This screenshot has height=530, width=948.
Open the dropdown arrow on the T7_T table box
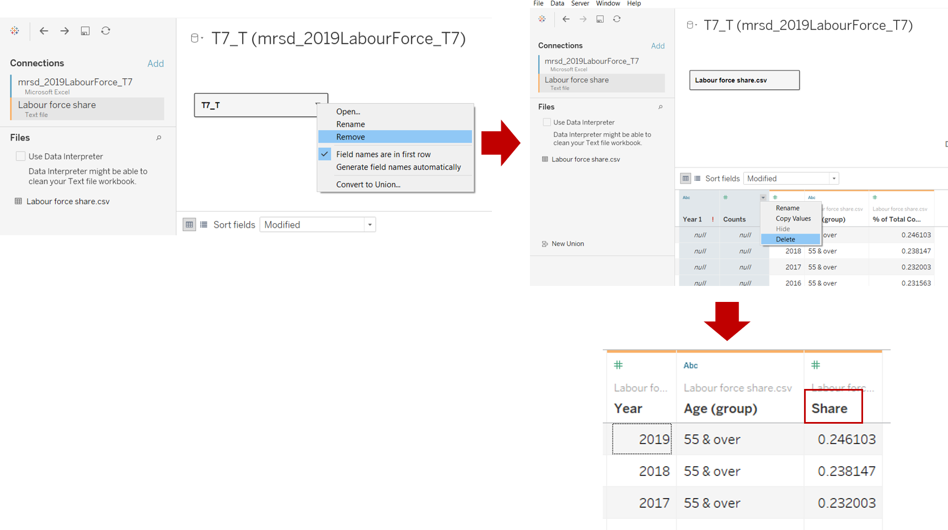pos(318,104)
